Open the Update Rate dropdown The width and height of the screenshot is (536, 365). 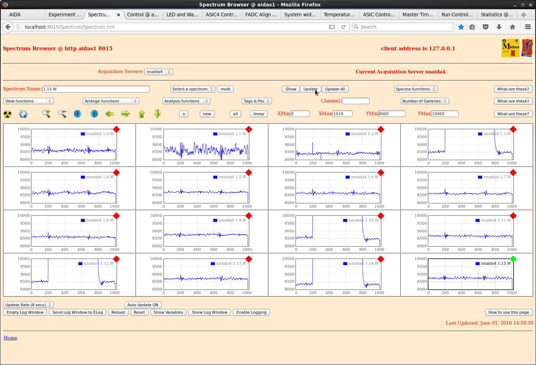(28, 305)
